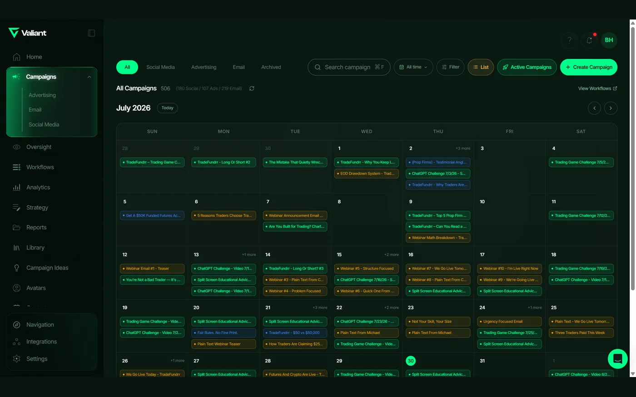
Task: Open the BH user avatar menu
Action: [x=609, y=40]
